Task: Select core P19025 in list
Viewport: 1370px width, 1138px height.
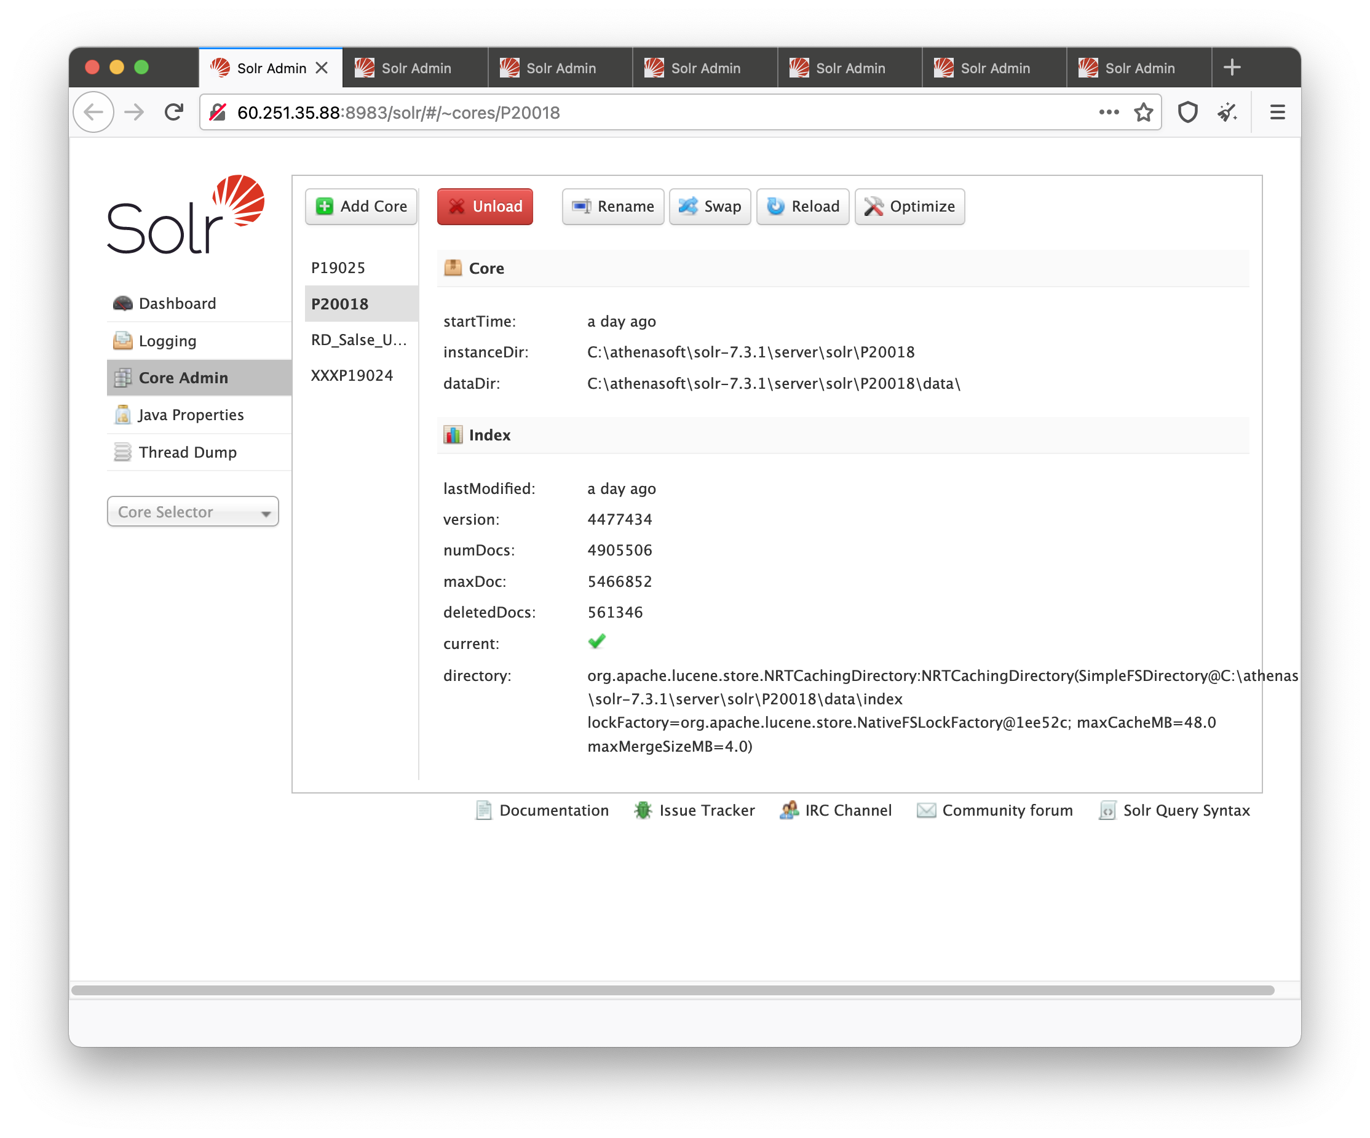Action: [x=361, y=268]
